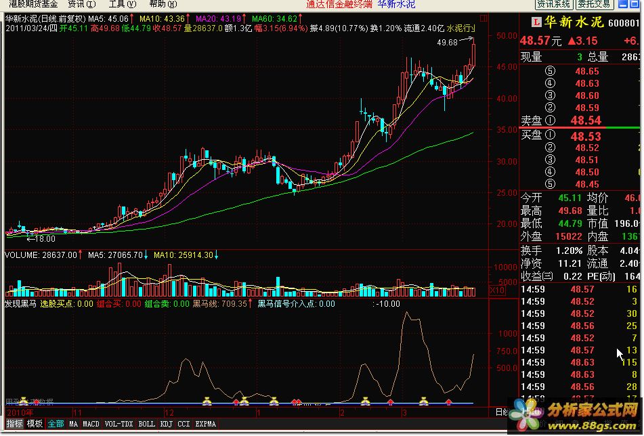Open the 工具(V) menu
Image resolution: width=644 pixels, height=436 pixels.
pos(123,5)
